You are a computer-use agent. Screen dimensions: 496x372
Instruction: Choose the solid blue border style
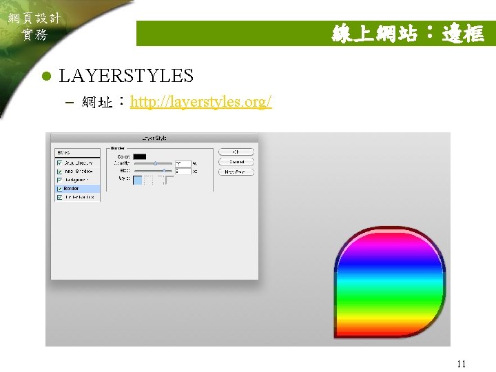click(138, 180)
